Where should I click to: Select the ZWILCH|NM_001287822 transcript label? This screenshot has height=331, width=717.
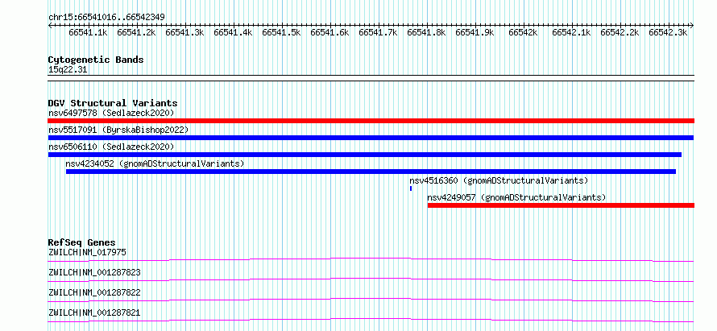pos(94,292)
